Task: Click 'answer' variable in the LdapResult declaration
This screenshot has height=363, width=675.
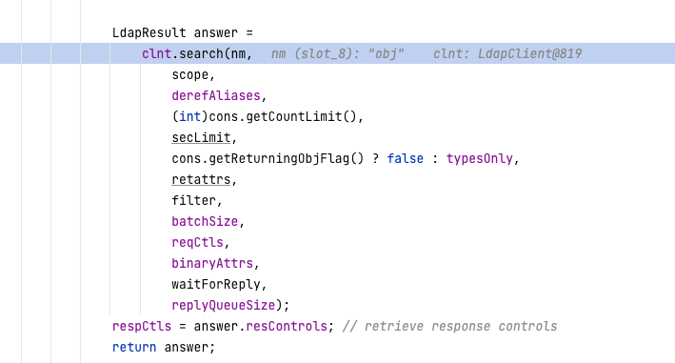Action: [x=216, y=33]
